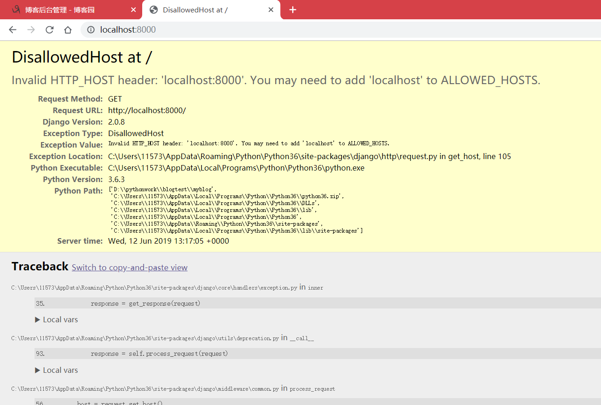
Task: Open Switch to copy-and-paste view link
Action: (x=130, y=268)
